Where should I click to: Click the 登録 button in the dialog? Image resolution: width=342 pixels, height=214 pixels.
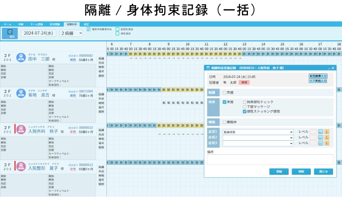pyautogui.click(x=279, y=172)
